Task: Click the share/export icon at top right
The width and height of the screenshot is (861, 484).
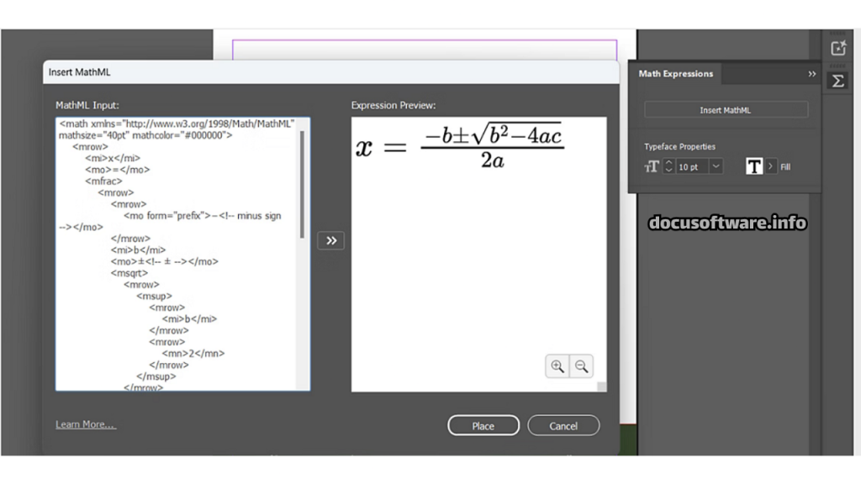Action: click(838, 48)
